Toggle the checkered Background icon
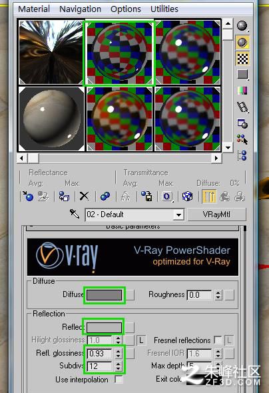 [x=242, y=59]
